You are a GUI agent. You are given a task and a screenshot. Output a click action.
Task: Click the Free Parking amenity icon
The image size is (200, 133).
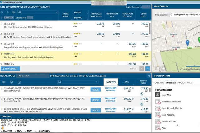tap(157, 115)
